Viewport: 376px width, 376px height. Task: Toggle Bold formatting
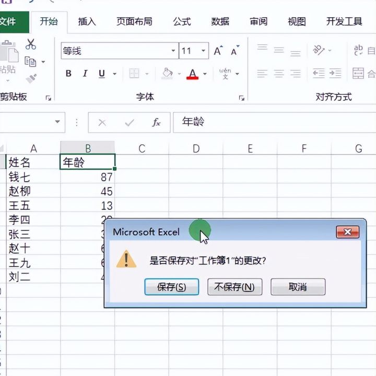click(x=68, y=74)
